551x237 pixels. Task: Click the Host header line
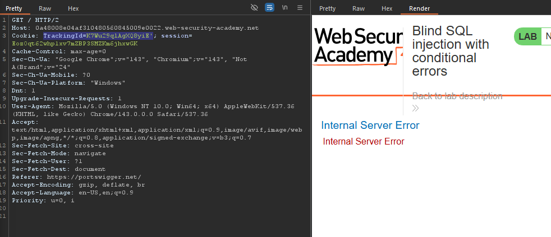coord(135,28)
